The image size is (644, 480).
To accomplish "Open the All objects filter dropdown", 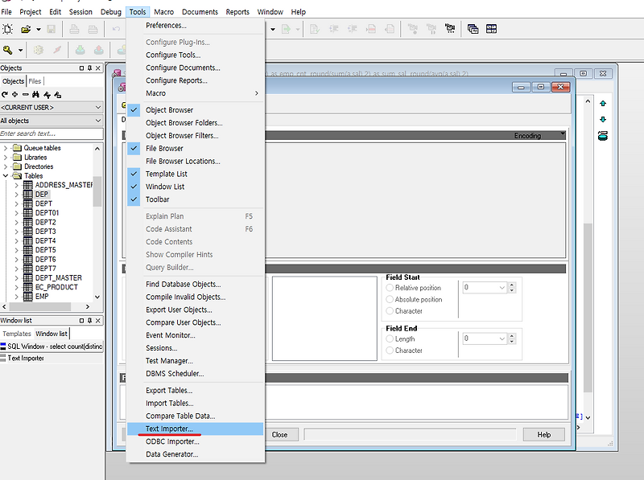I will pos(98,120).
